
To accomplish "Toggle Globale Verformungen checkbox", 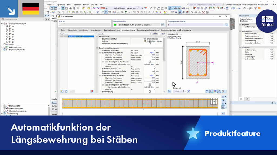I will pyautogui.click(x=5, y=24).
